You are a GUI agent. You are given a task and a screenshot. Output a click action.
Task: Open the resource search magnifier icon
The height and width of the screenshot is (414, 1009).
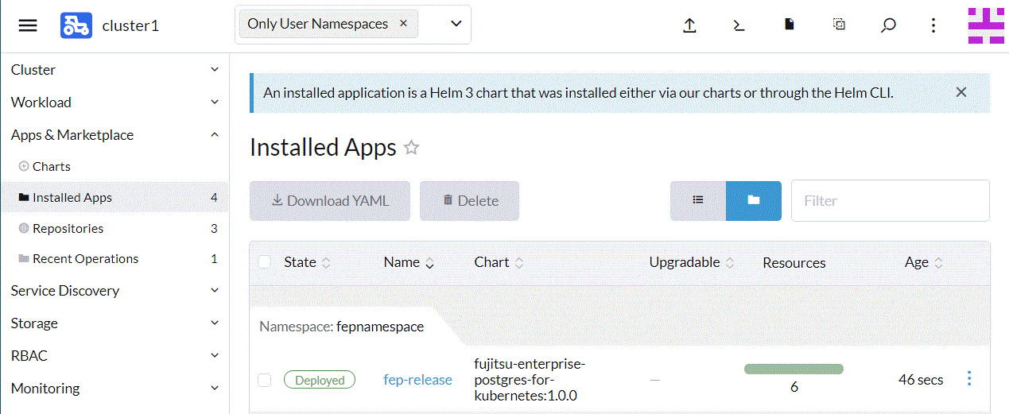[888, 25]
